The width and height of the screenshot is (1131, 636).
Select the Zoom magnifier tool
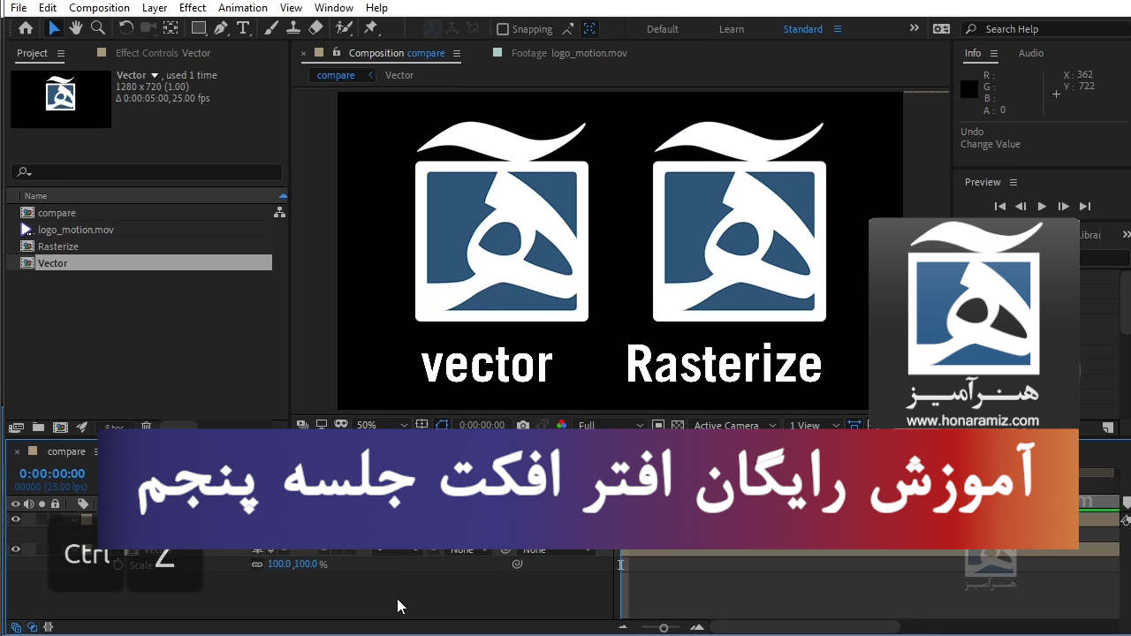(x=98, y=28)
